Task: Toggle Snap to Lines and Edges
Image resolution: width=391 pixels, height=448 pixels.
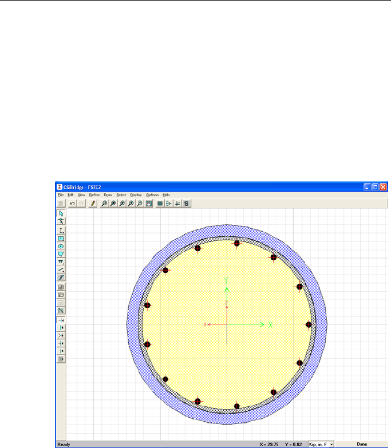Action: 61,351
